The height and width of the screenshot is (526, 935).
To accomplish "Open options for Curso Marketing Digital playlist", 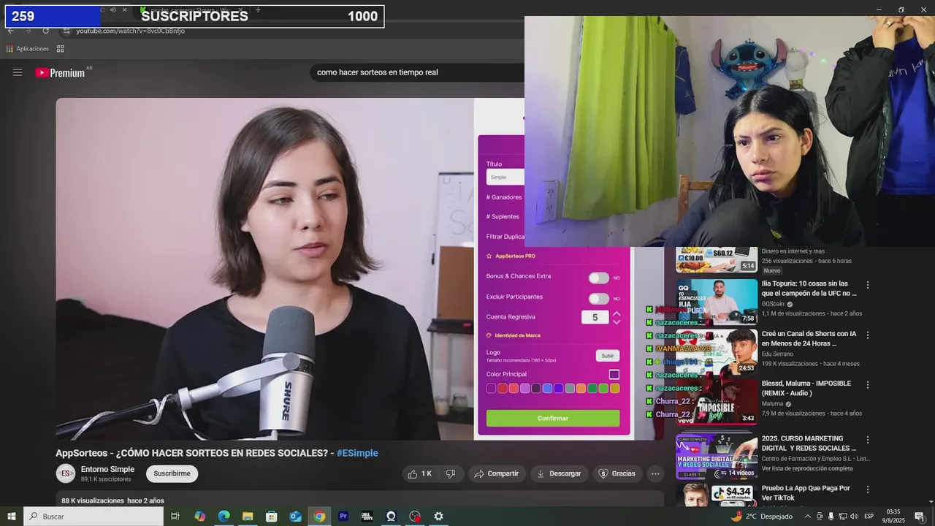I will tap(868, 440).
